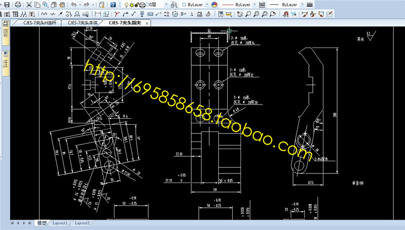Click the gray lineweight preview ByLayer field
This screenshot has height=230, width=405.
(283, 5)
